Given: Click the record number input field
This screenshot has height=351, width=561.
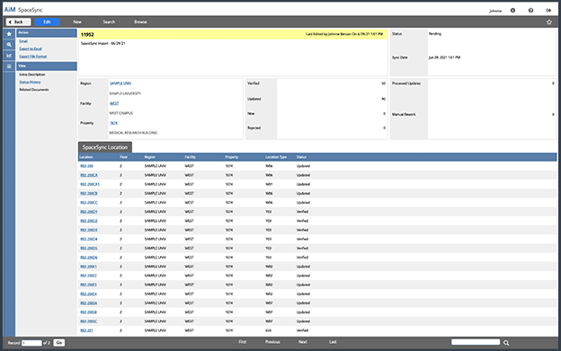Looking at the screenshot, I should pyautogui.click(x=31, y=343).
